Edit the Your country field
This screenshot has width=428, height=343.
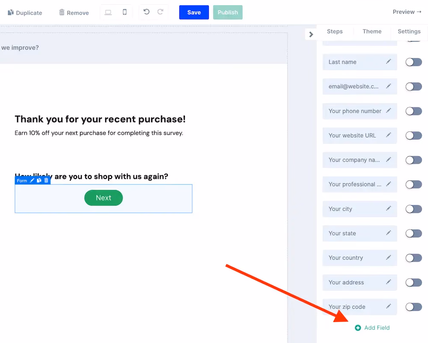[x=389, y=257]
